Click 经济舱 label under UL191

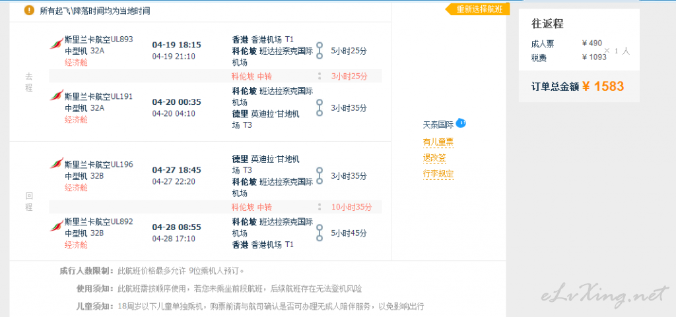pyautogui.click(x=77, y=119)
